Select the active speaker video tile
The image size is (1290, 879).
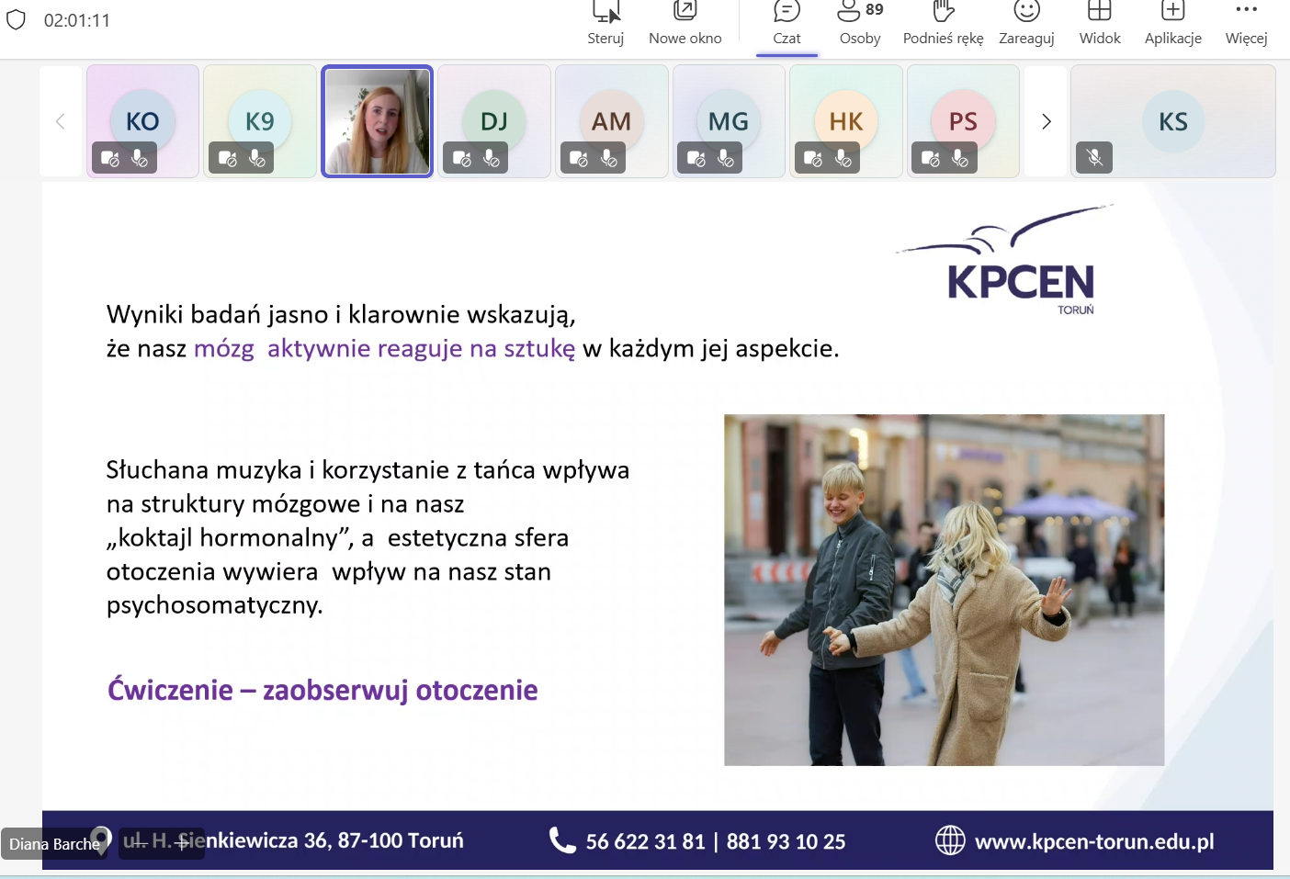click(377, 121)
